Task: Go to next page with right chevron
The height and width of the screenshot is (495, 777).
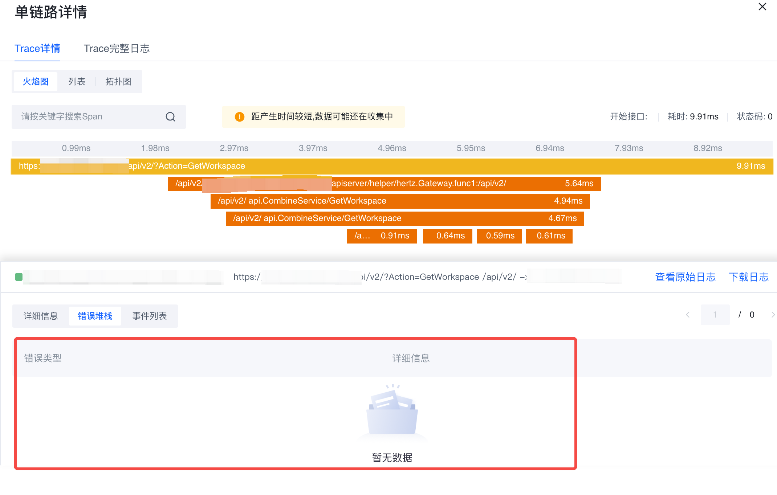Action: (773, 315)
